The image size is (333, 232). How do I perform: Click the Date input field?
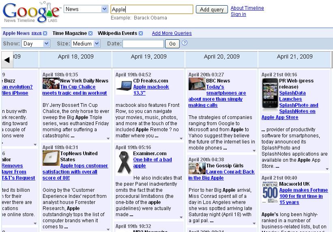point(143,44)
